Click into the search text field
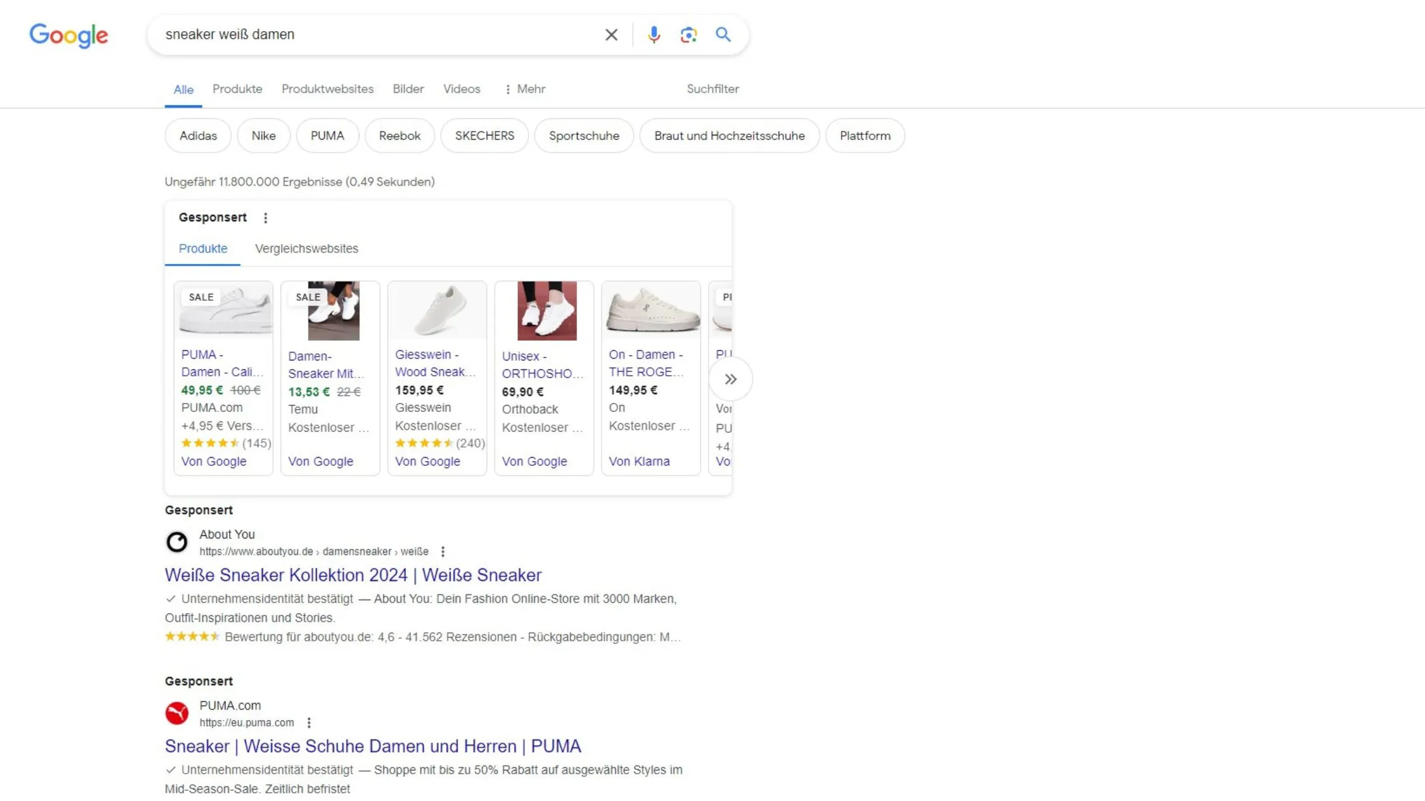Viewport: 1425px width, 801px height. pos(375,35)
